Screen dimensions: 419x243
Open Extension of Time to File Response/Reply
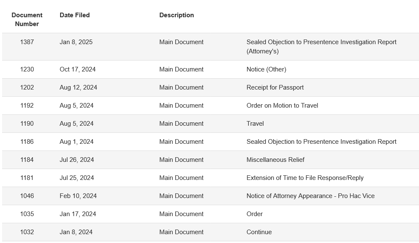(x=305, y=178)
